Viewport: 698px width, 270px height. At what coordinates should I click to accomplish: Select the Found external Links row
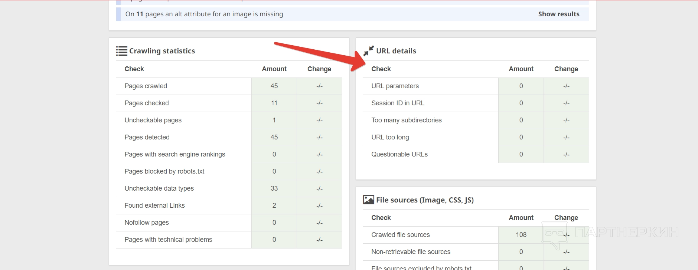pos(154,205)
